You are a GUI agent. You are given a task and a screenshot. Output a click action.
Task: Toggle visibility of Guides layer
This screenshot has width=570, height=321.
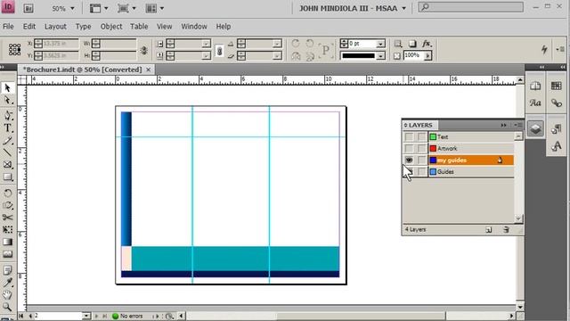pos(409,172)
